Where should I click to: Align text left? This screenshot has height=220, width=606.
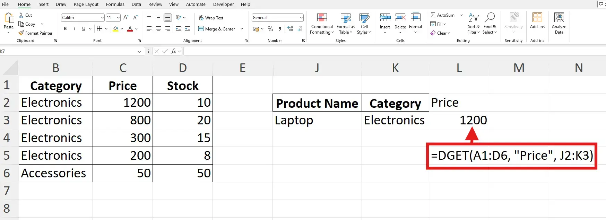point(149,29)
